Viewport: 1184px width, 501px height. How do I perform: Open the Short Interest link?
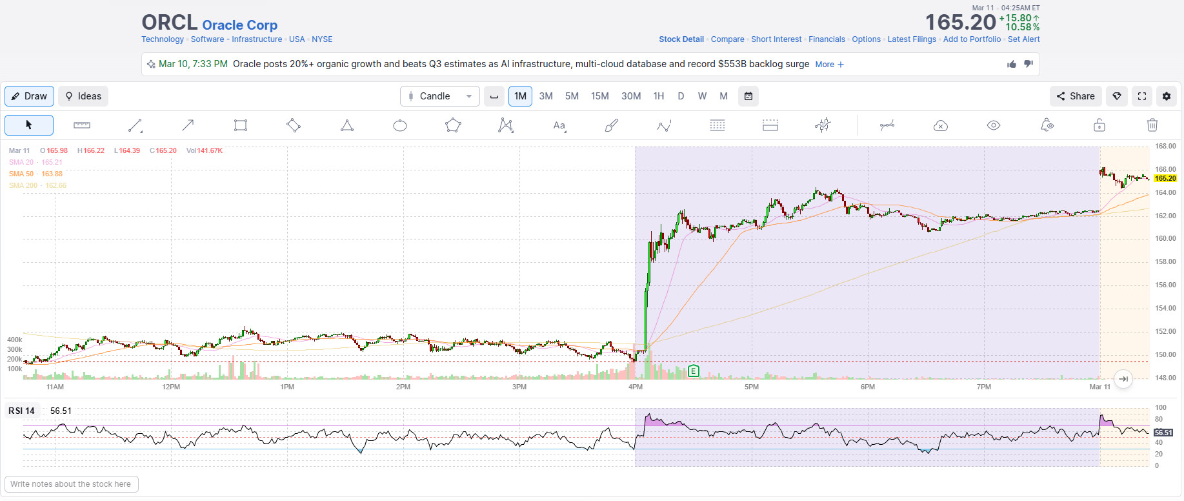[776, 39]
